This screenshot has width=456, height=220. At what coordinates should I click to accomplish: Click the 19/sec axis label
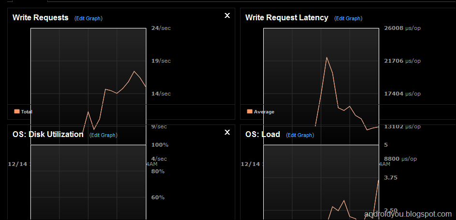tap(161, 61)
